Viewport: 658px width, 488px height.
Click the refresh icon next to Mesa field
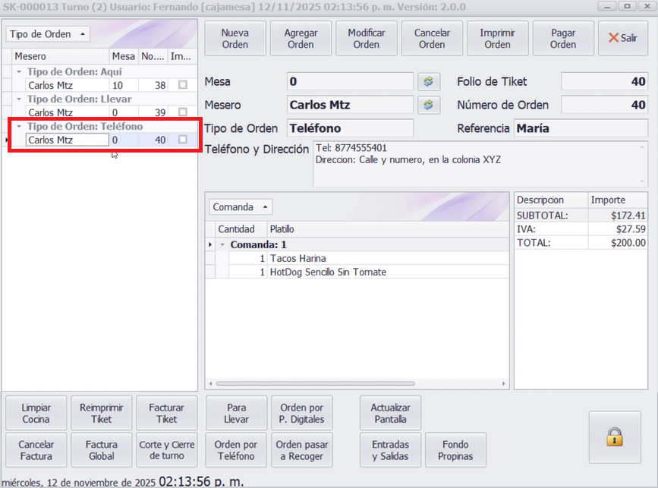click(427, 81)
